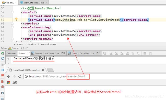This screenshot has width=166, height=100.
Task: Collapse the servlet-mapping fold on line 61
Action: pos(13,27)
